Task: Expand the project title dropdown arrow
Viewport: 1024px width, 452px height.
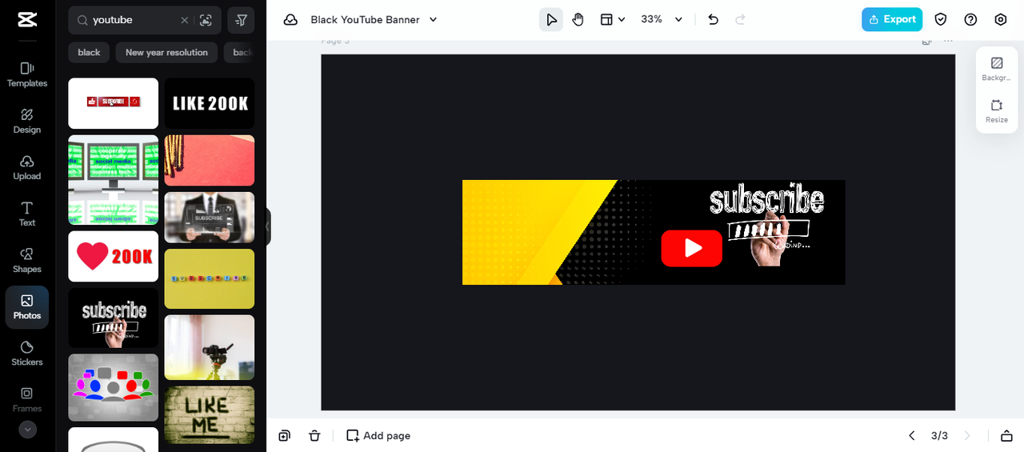Action: 434,20
